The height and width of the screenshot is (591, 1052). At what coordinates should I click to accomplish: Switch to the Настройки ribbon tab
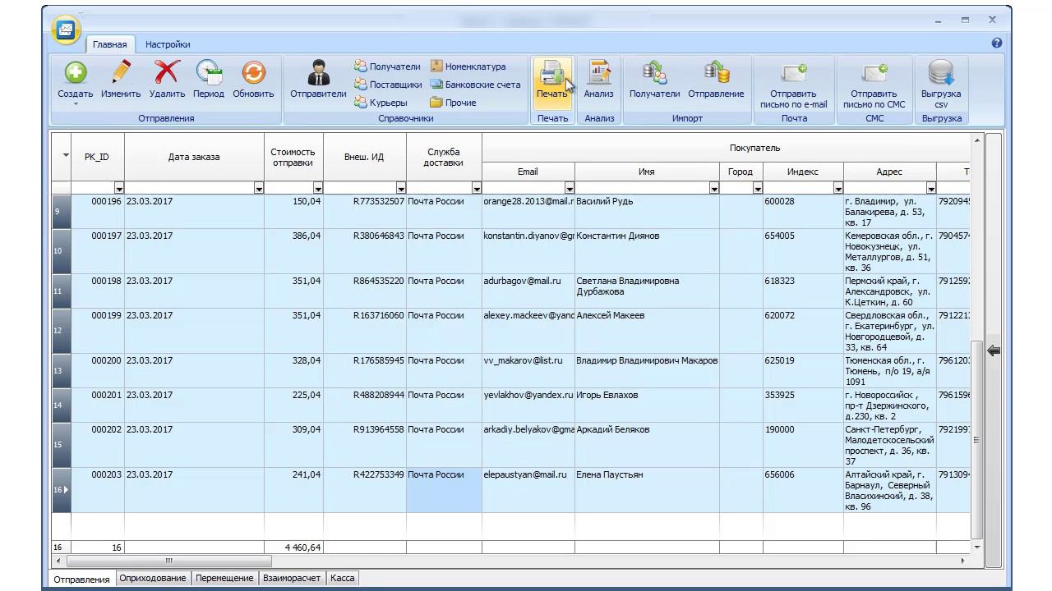(x=168, y=44)
